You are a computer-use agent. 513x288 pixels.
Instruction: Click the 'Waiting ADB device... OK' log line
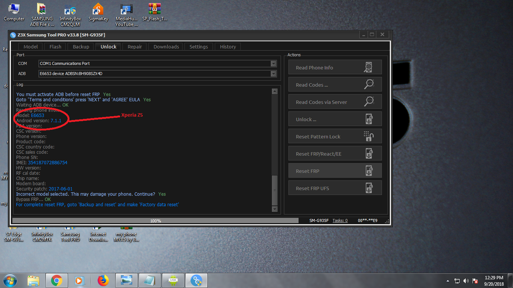(x=42, y=105)
